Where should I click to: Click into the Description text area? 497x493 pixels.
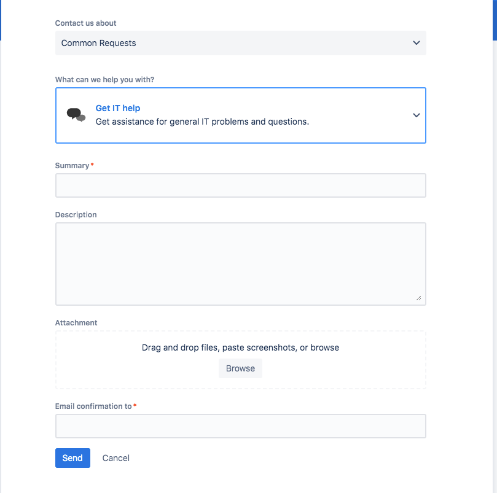(x=240, y=263)
